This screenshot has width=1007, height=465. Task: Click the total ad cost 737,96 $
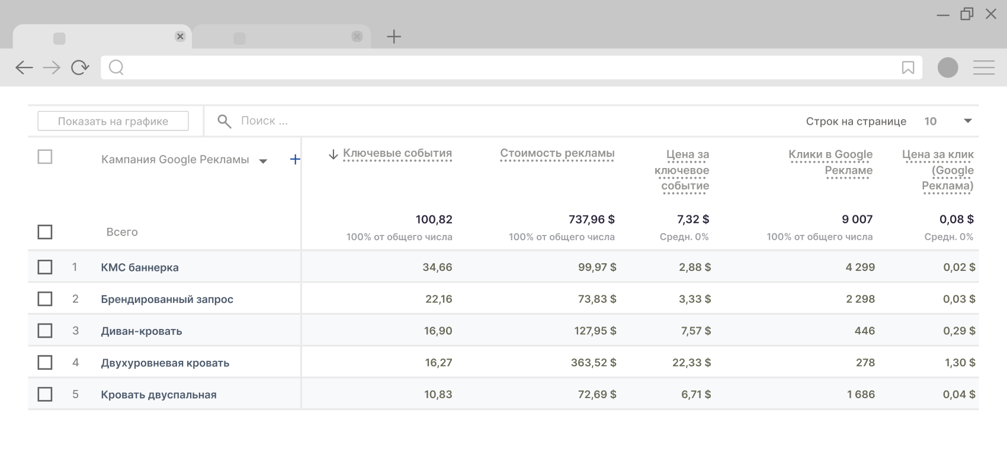coord(592,219)
